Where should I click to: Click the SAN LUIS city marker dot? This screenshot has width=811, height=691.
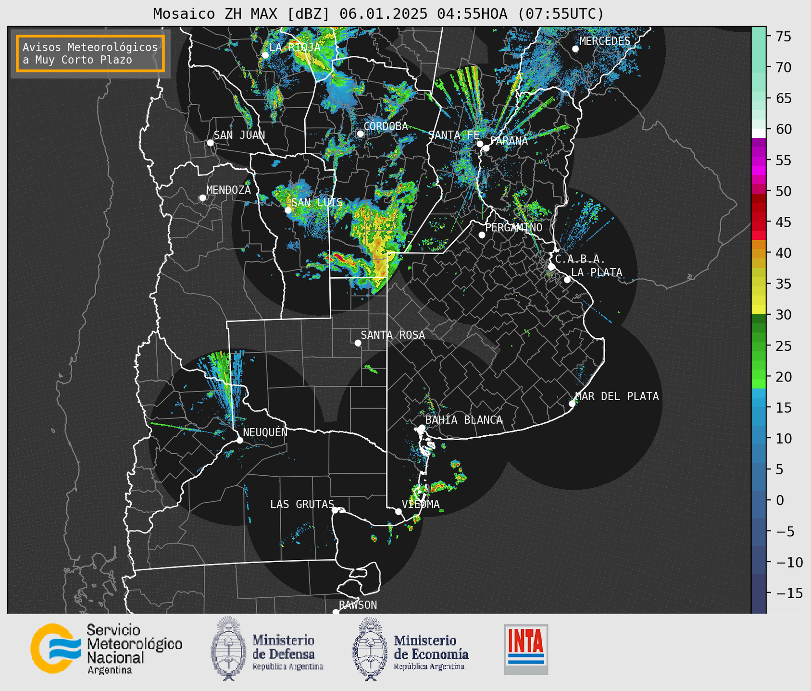(x=288, y=210)
